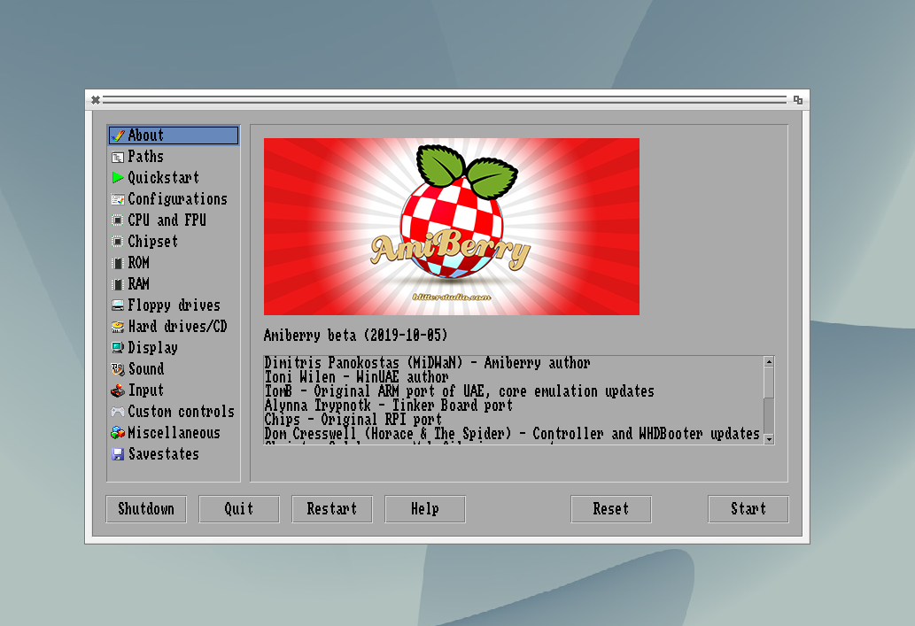This screenshot has height=626, width=915.
Task: Click the Restart button
Action: pos(331,509)
